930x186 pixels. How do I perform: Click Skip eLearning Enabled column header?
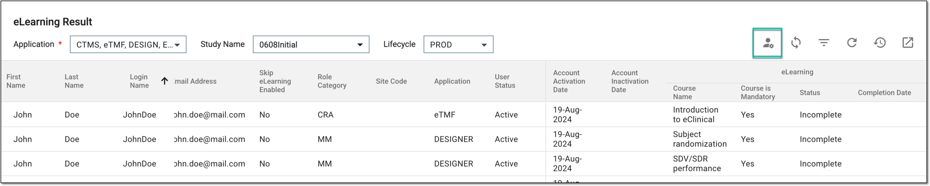click(x=275, y=81)
